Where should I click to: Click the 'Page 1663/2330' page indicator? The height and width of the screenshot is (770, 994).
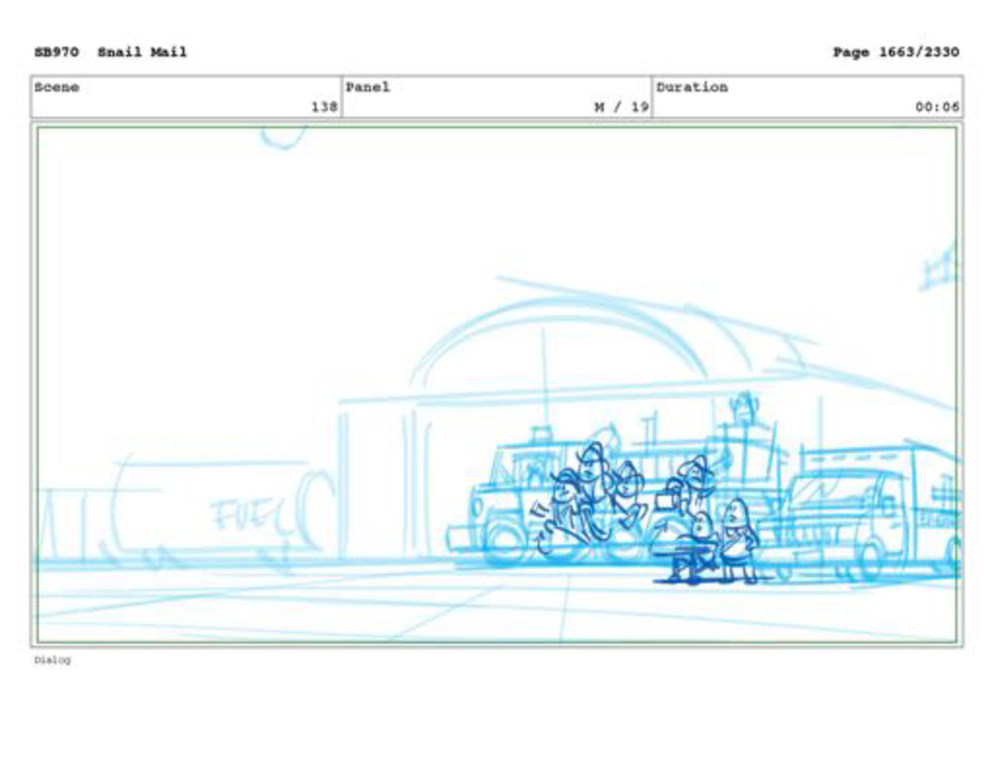[x=896, y=52]
